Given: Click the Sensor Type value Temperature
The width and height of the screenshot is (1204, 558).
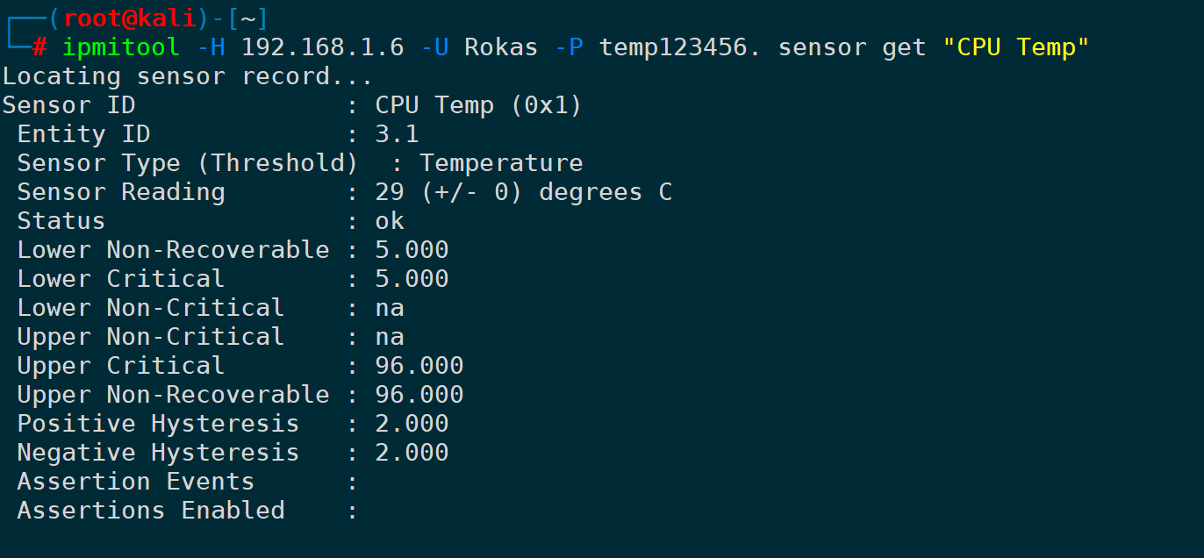Looking at the screenshot, I should click(500, 163).
